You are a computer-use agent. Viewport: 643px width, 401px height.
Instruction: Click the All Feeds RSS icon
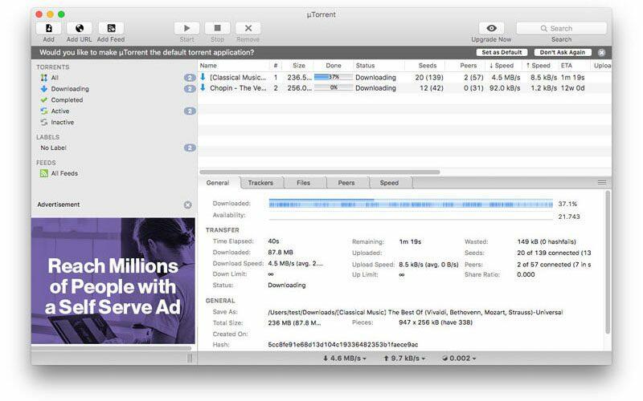[x=44, y=173]
